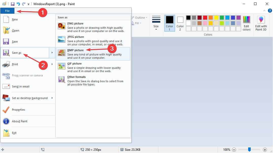This screenshot has height=153, width=273.
Task: Click the 100% zoom level text
Action: coord(227,149)
